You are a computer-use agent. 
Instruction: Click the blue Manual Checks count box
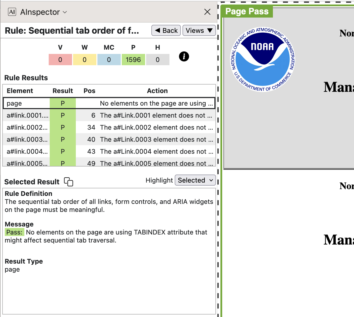109,60
